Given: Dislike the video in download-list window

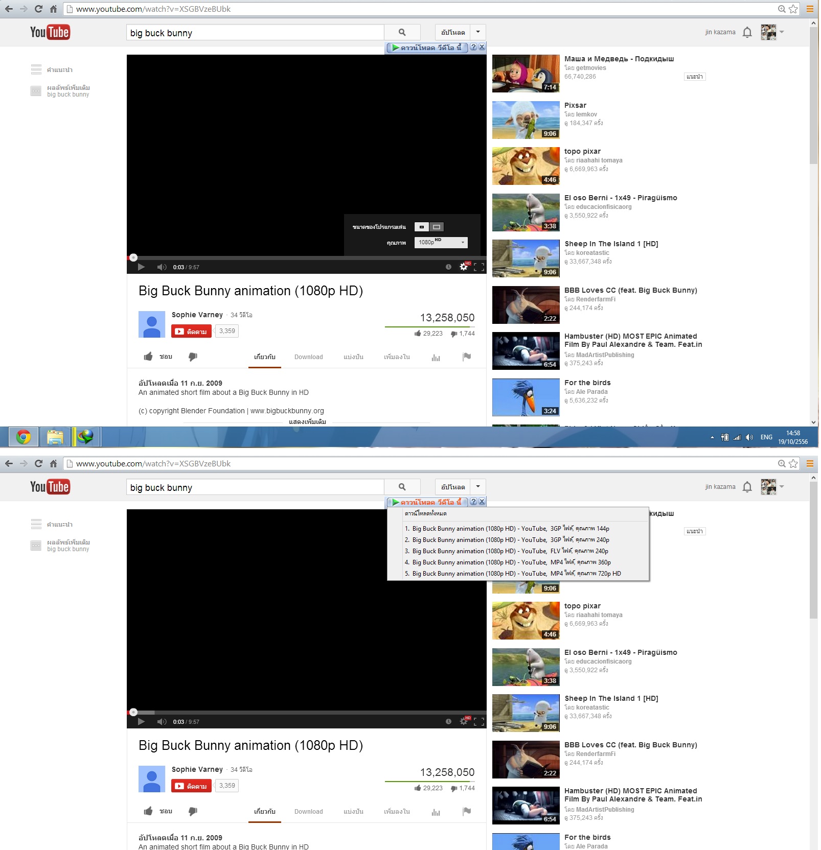Looking at the screenshot, I should click(193, 811).
